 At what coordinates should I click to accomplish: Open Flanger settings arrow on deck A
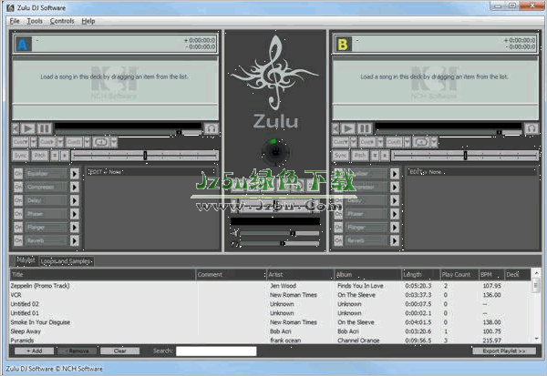pyautogui.click(x=75, y=228)
